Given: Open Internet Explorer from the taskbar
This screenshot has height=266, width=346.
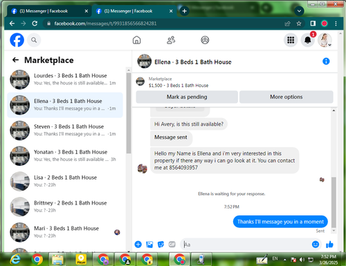Looking at the screenshot, I should 15,260.
